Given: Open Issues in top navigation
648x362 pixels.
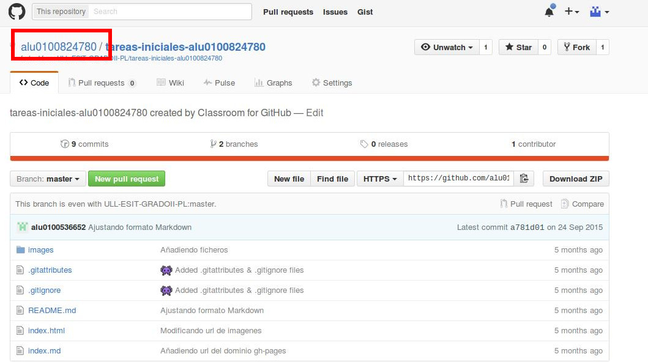Looking at the screenshot, I should pyautogui.click(x=335, y=12).
